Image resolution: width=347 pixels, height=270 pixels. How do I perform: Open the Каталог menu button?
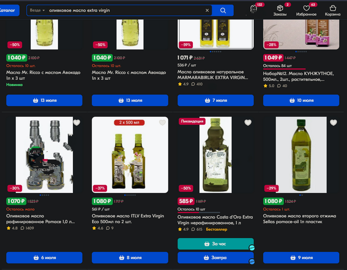coord(9,10)
